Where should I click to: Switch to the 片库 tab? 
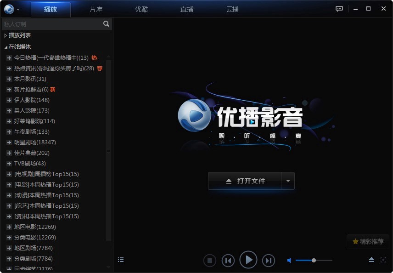(x=96, y=9)
